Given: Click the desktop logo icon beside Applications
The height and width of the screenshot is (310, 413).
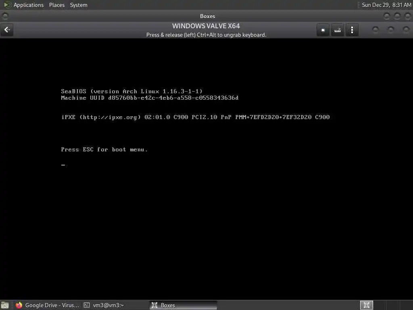Looking at the screenshot, I should (7, 5).
